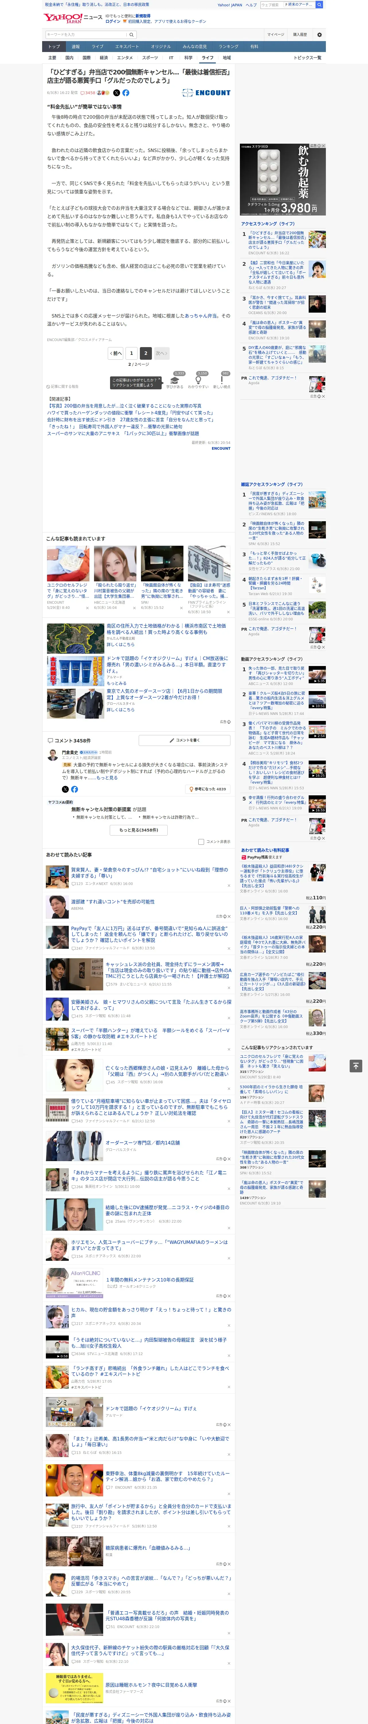Screen dimensions: 368x1724
Task: Expand comment with inline もっと見る link
Action: [107, 778]
